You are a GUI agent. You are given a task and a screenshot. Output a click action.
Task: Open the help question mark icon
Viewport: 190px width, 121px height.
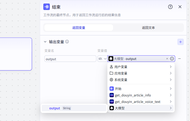tap(170, 7)
